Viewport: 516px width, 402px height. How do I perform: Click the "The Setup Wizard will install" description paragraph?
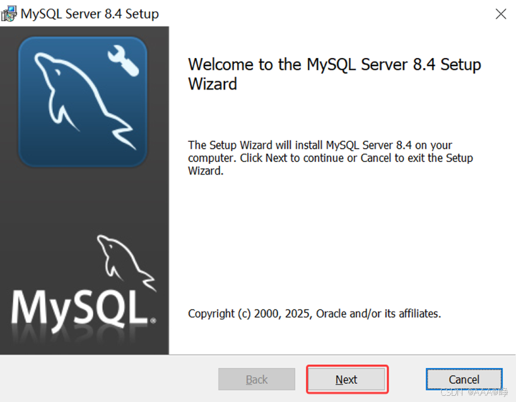point(331,158)
